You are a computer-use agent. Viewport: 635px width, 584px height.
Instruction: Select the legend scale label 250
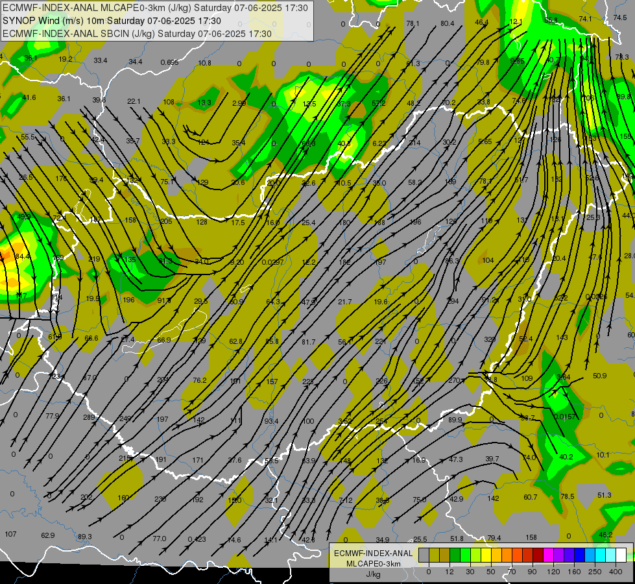click(595, 572)
